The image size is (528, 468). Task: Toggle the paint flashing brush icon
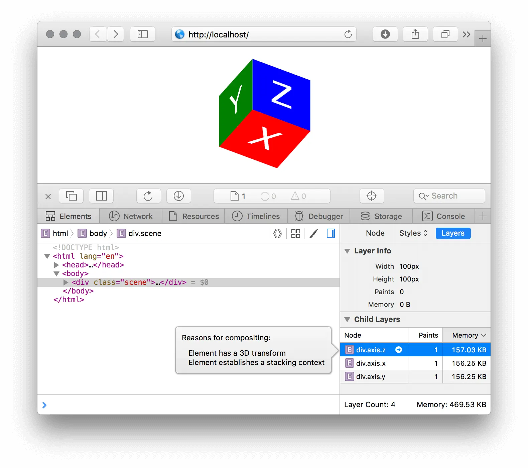(313, 233)
